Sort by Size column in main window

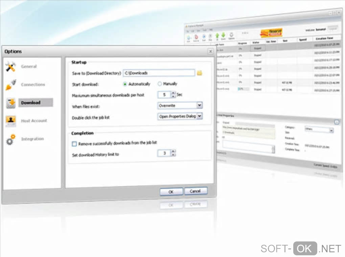pos(285,41)
